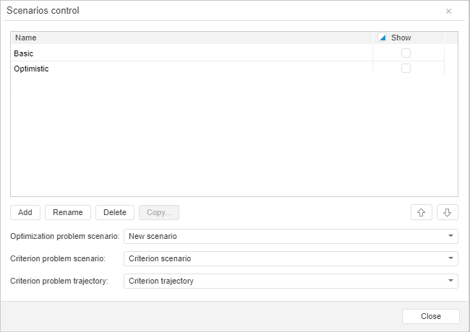
Task: Click the move scenario down arrow
Action: [x=448, y=212]
